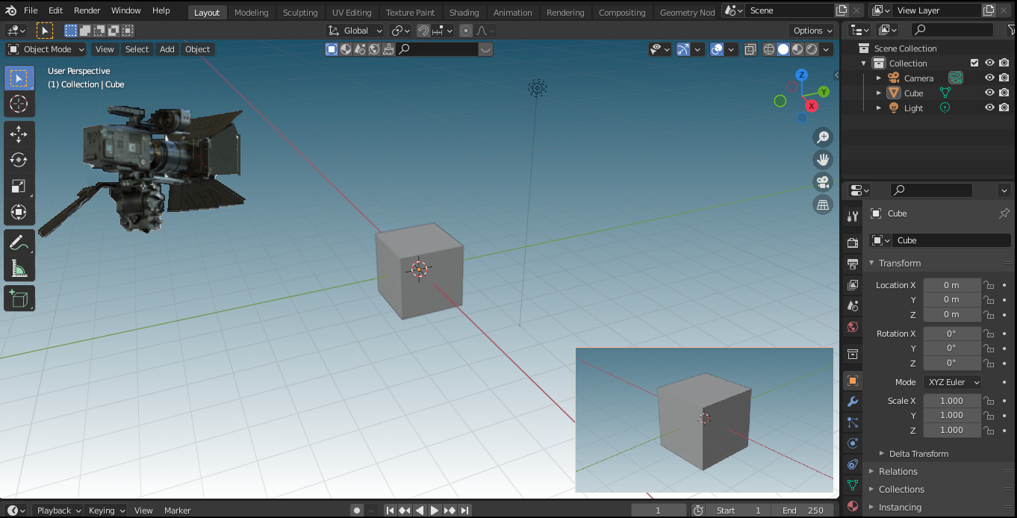1020x518 pixels.
Task: Open the Object Mode dropdown
Action: 46,49
